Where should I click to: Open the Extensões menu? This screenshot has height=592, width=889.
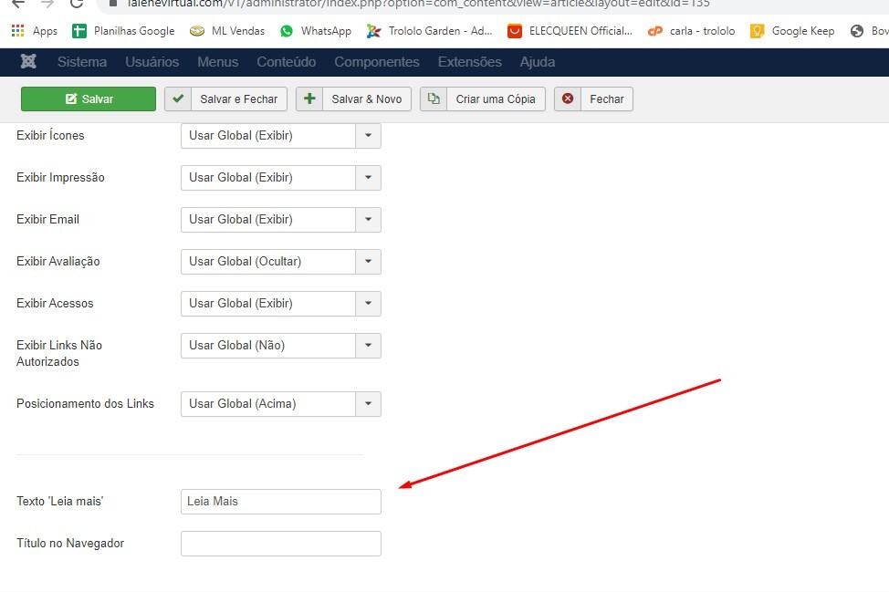469,62
